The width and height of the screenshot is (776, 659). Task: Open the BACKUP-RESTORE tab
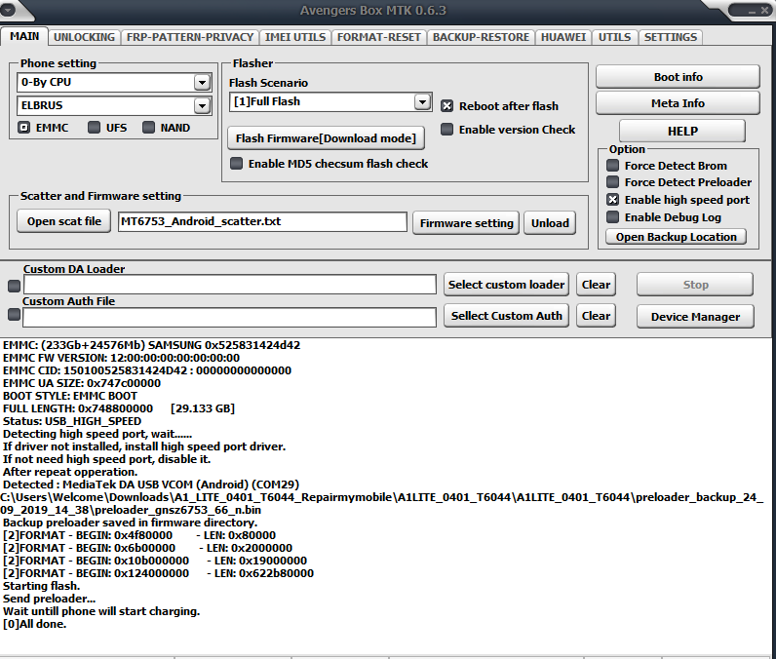[x=481, y=37]
